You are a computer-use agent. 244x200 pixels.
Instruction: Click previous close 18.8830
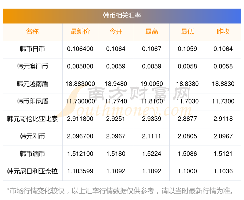223,84
